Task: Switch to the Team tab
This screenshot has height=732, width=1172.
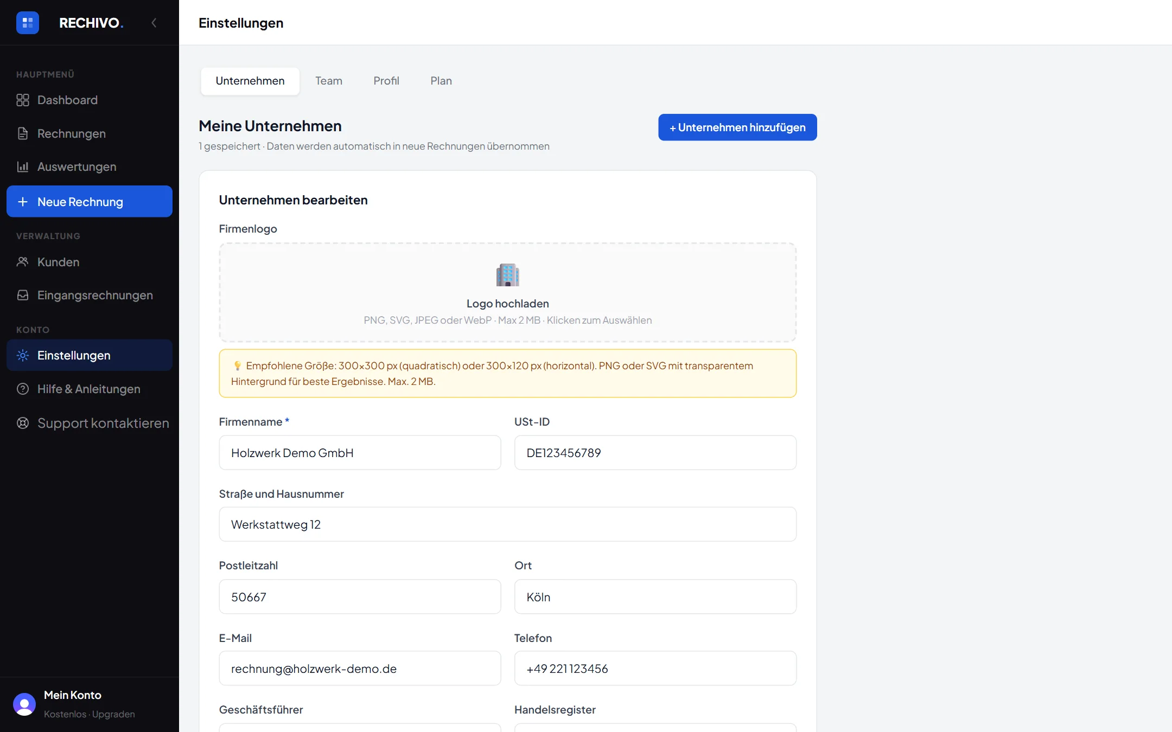Action: 329,81
